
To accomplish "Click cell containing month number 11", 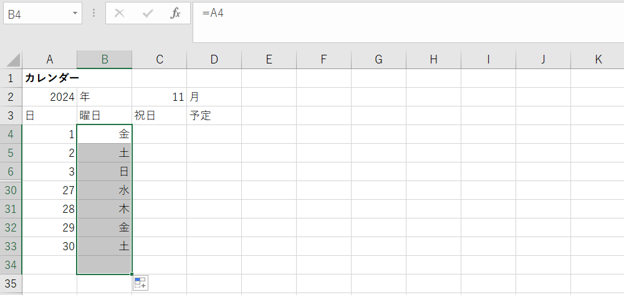I will (160, 97).
